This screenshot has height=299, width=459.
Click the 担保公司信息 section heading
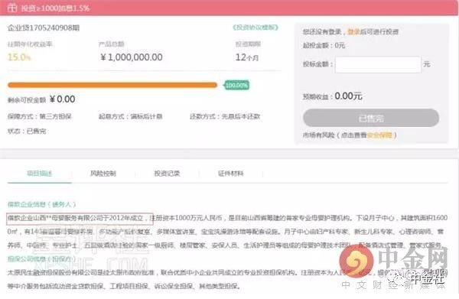[41, 258]
